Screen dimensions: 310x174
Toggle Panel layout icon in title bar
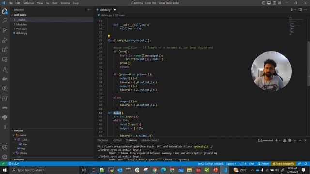point(269,3)
